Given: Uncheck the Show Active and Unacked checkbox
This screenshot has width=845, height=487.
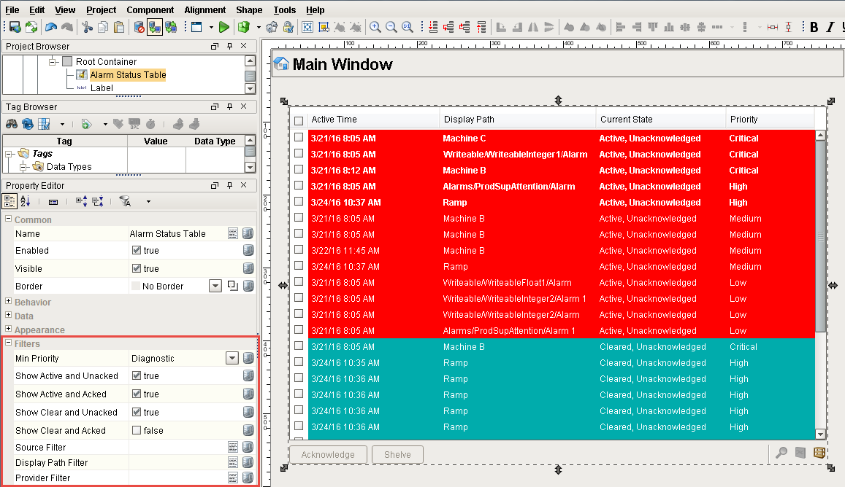Looking at the screenshot, I should [137, 376].
